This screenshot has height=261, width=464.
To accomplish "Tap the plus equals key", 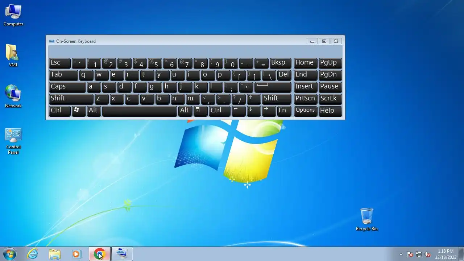I will click(261, 63).
